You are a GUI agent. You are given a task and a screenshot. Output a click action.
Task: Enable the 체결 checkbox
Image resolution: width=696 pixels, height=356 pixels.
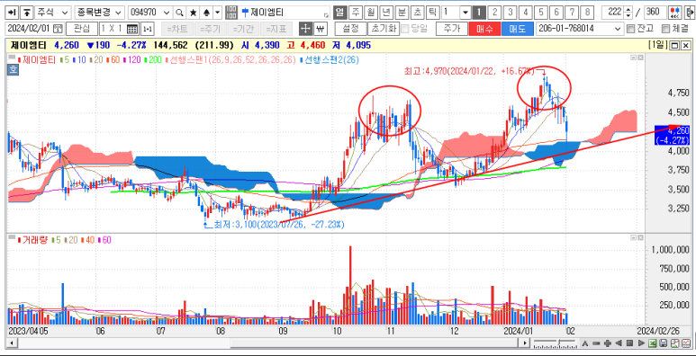(664, 30)
